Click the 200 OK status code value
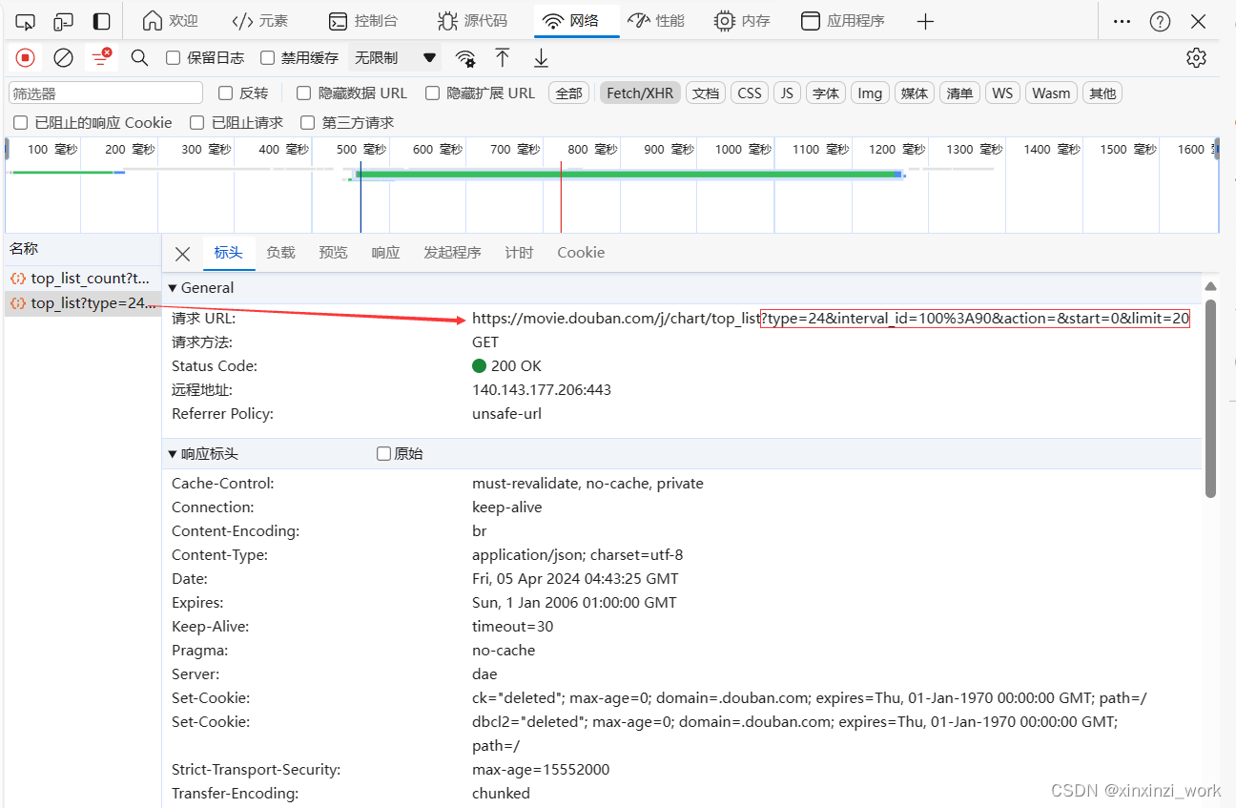The width and height of the screenshot is (1236, 808). (x=506, y=366)
